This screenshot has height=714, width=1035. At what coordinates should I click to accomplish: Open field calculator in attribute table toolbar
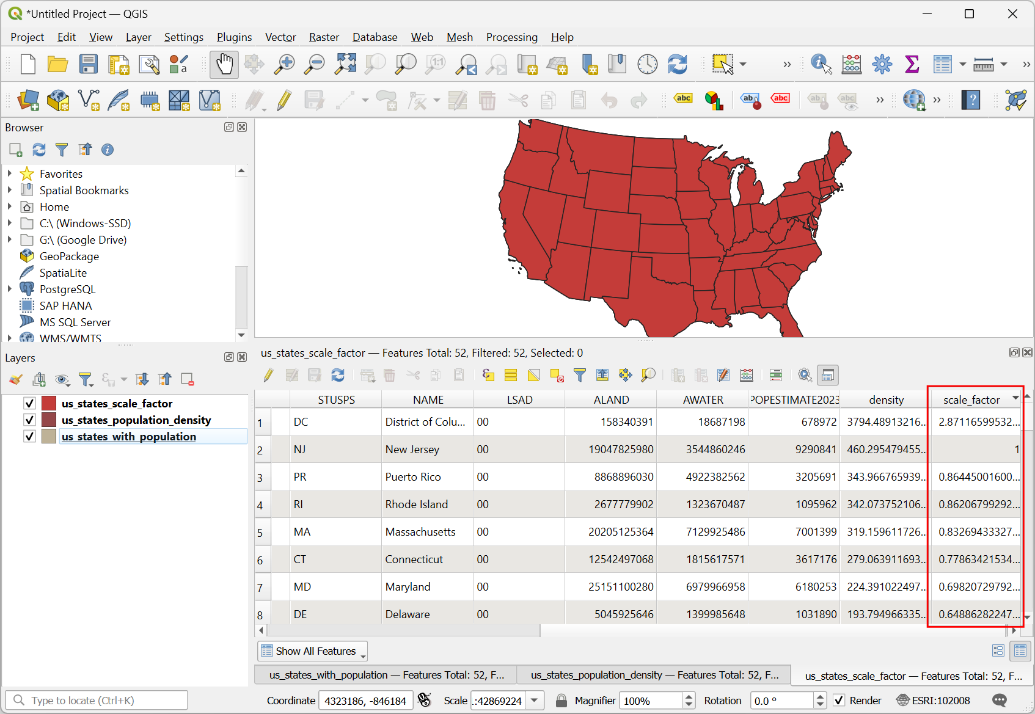[x=747, y=375]
